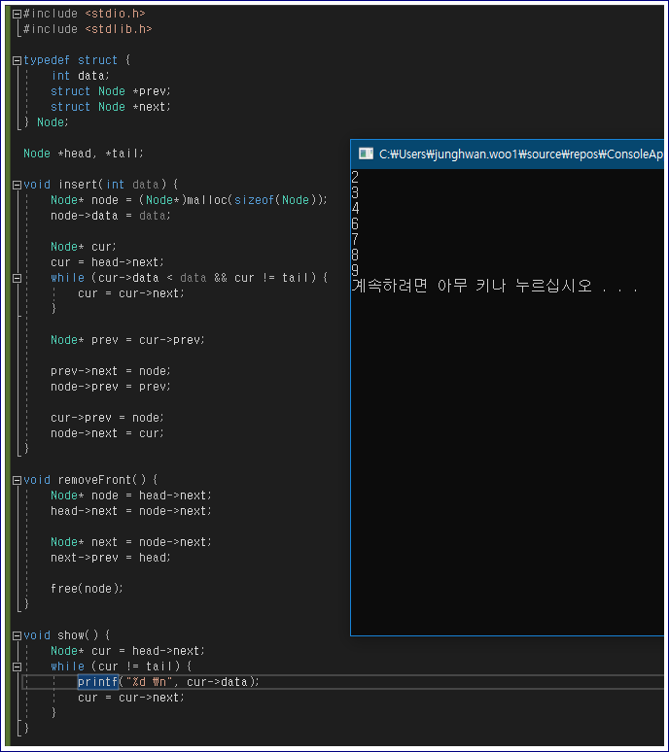Viewport: 669px width, 752px height.
Task: Click 'Node* prev = cur->prev;' line
Action: [127, 340]
